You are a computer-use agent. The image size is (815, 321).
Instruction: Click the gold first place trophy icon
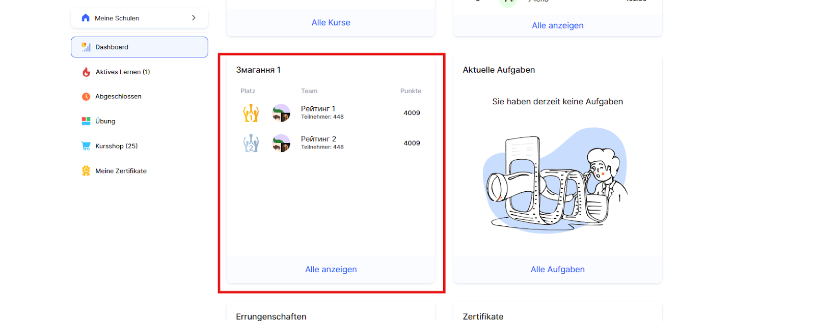[251, 113]
